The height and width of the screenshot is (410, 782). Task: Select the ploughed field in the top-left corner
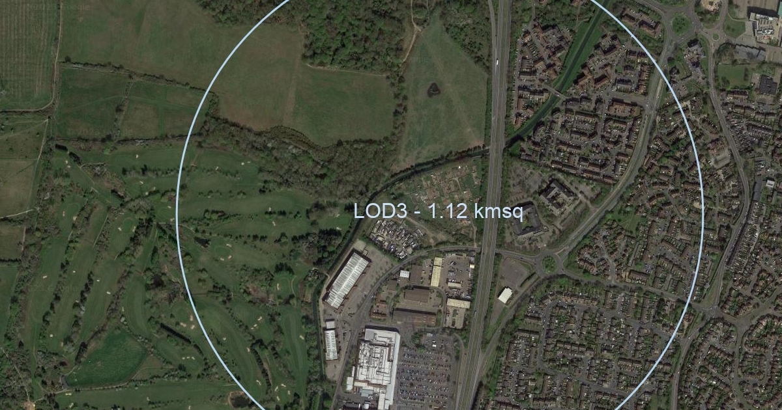click(x=27, y=52)
